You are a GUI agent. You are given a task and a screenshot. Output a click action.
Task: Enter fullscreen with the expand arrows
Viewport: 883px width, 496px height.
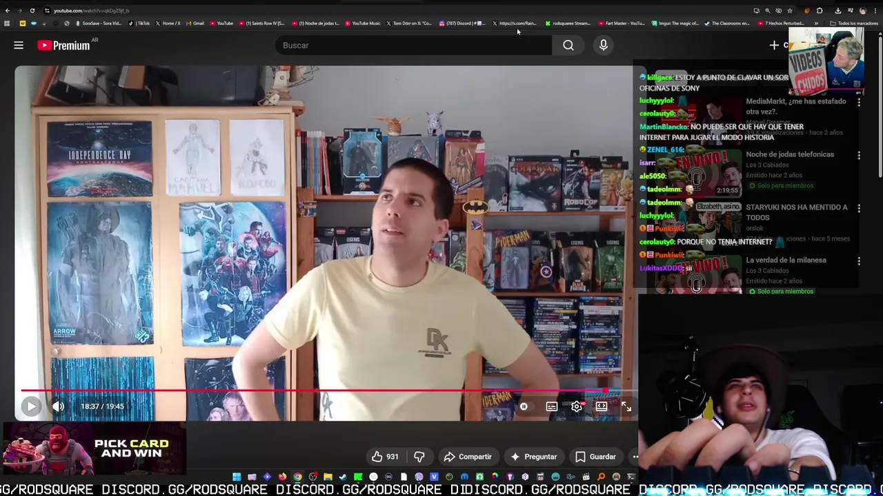pyautogui.click(x=626, y=406)
